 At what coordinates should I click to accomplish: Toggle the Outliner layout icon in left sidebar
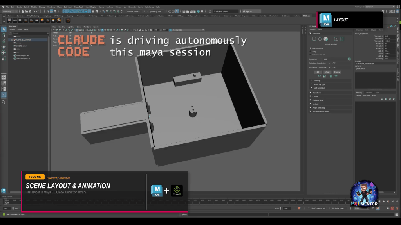[x=4, y=95]
